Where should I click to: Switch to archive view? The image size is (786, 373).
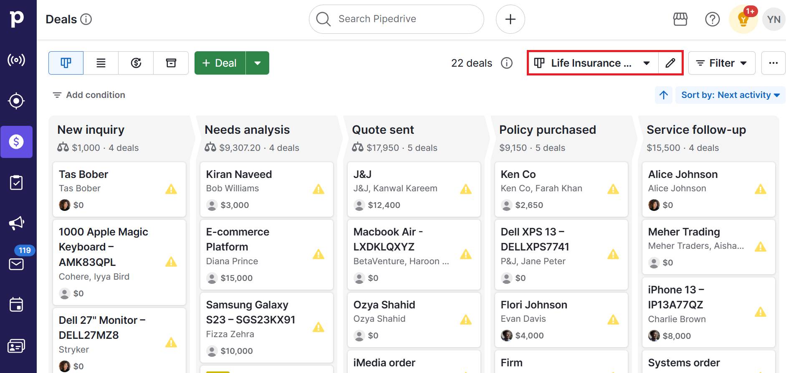point(171,63)
